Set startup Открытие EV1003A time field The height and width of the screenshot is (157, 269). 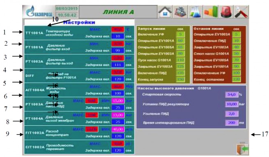[180, 53]
